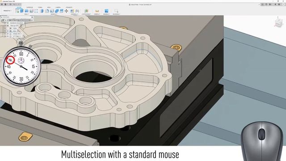Activate root component radio button
The height and width of the screenshot is (161, 286).
coord(32,20)
